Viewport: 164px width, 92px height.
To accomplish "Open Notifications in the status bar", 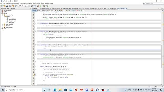I will pos(6,87).
